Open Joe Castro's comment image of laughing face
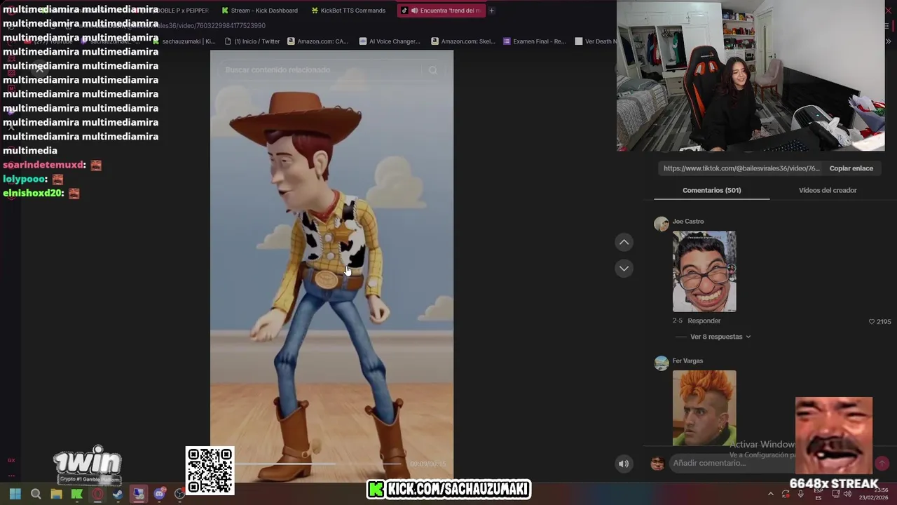Screen dimensions: 897x505 tap(704, 271)
